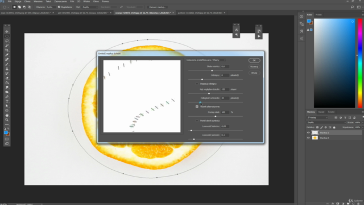Image resolution: width=364 pixels, height=205 pixels.
Task: Select the Paint Bucket tool
Action: [x=7, y=83]
